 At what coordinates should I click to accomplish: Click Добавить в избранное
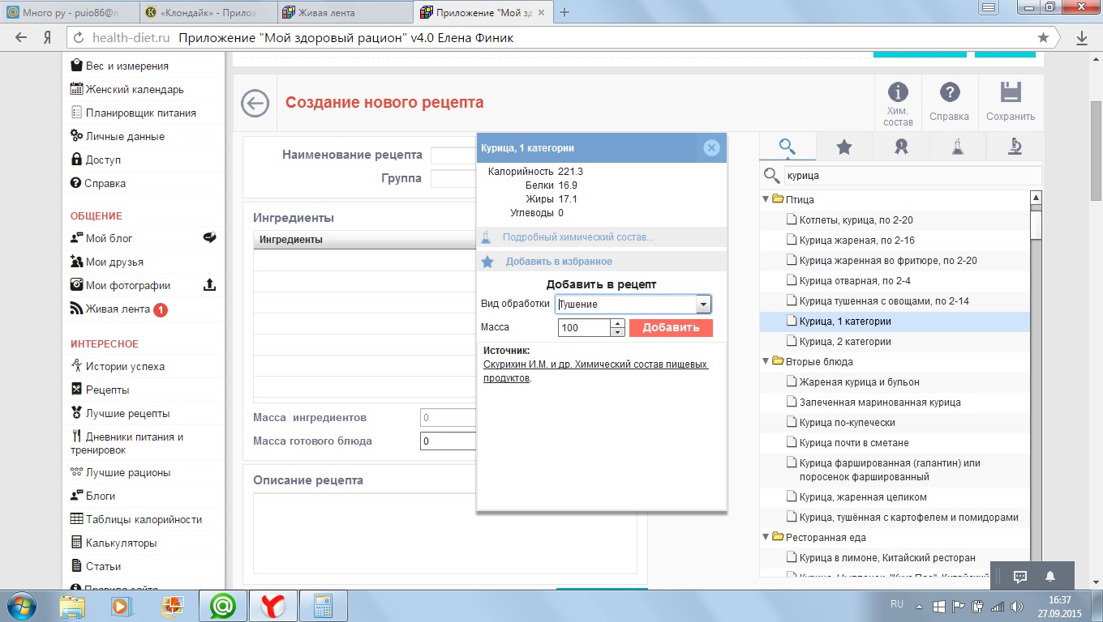[x=558, y=262]
